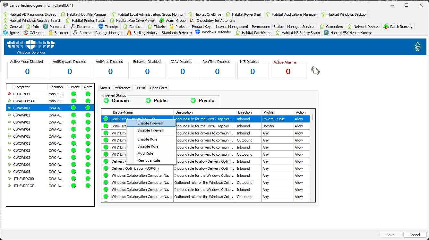Click the Chocolatey for Automate icon
The height and width of the screenshot is (240, 429).
192,20
